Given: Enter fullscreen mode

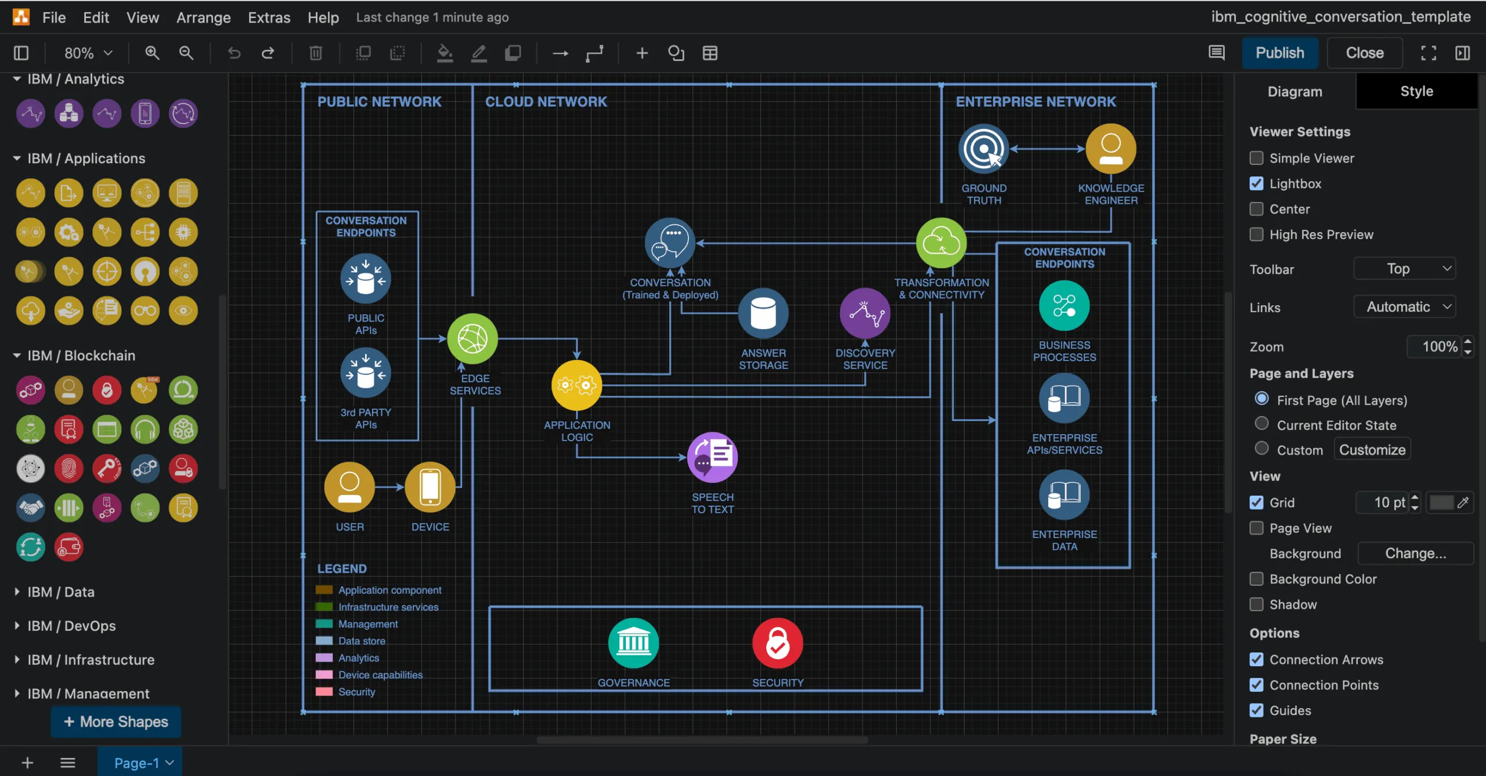Looking at the screenshot, I should tap(1428, 53).
